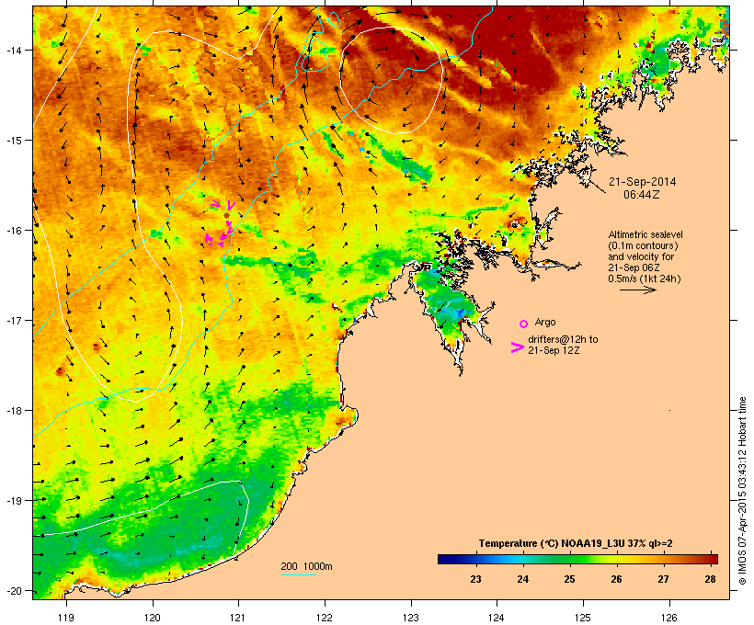The width and height of the screenshot is (754, 625).
Task: Click the longitude label 119
Action: [66, 618]
